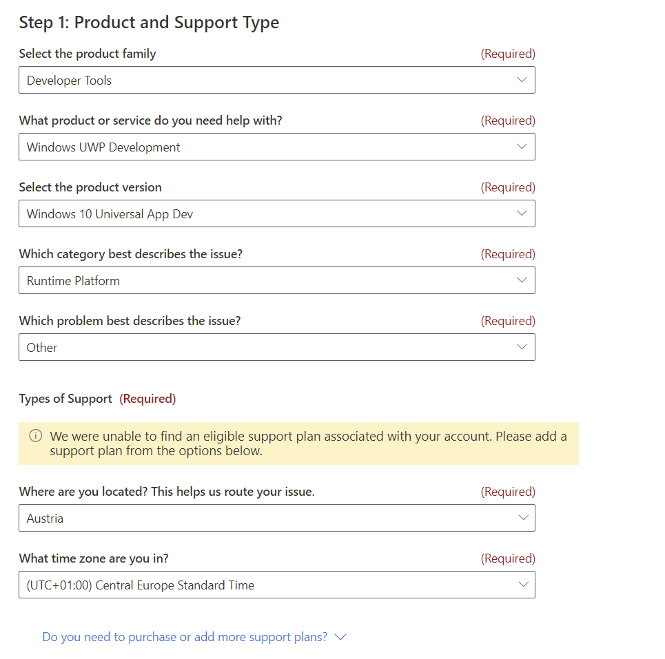Click the yellow support plan warning banner

point(298,443)
